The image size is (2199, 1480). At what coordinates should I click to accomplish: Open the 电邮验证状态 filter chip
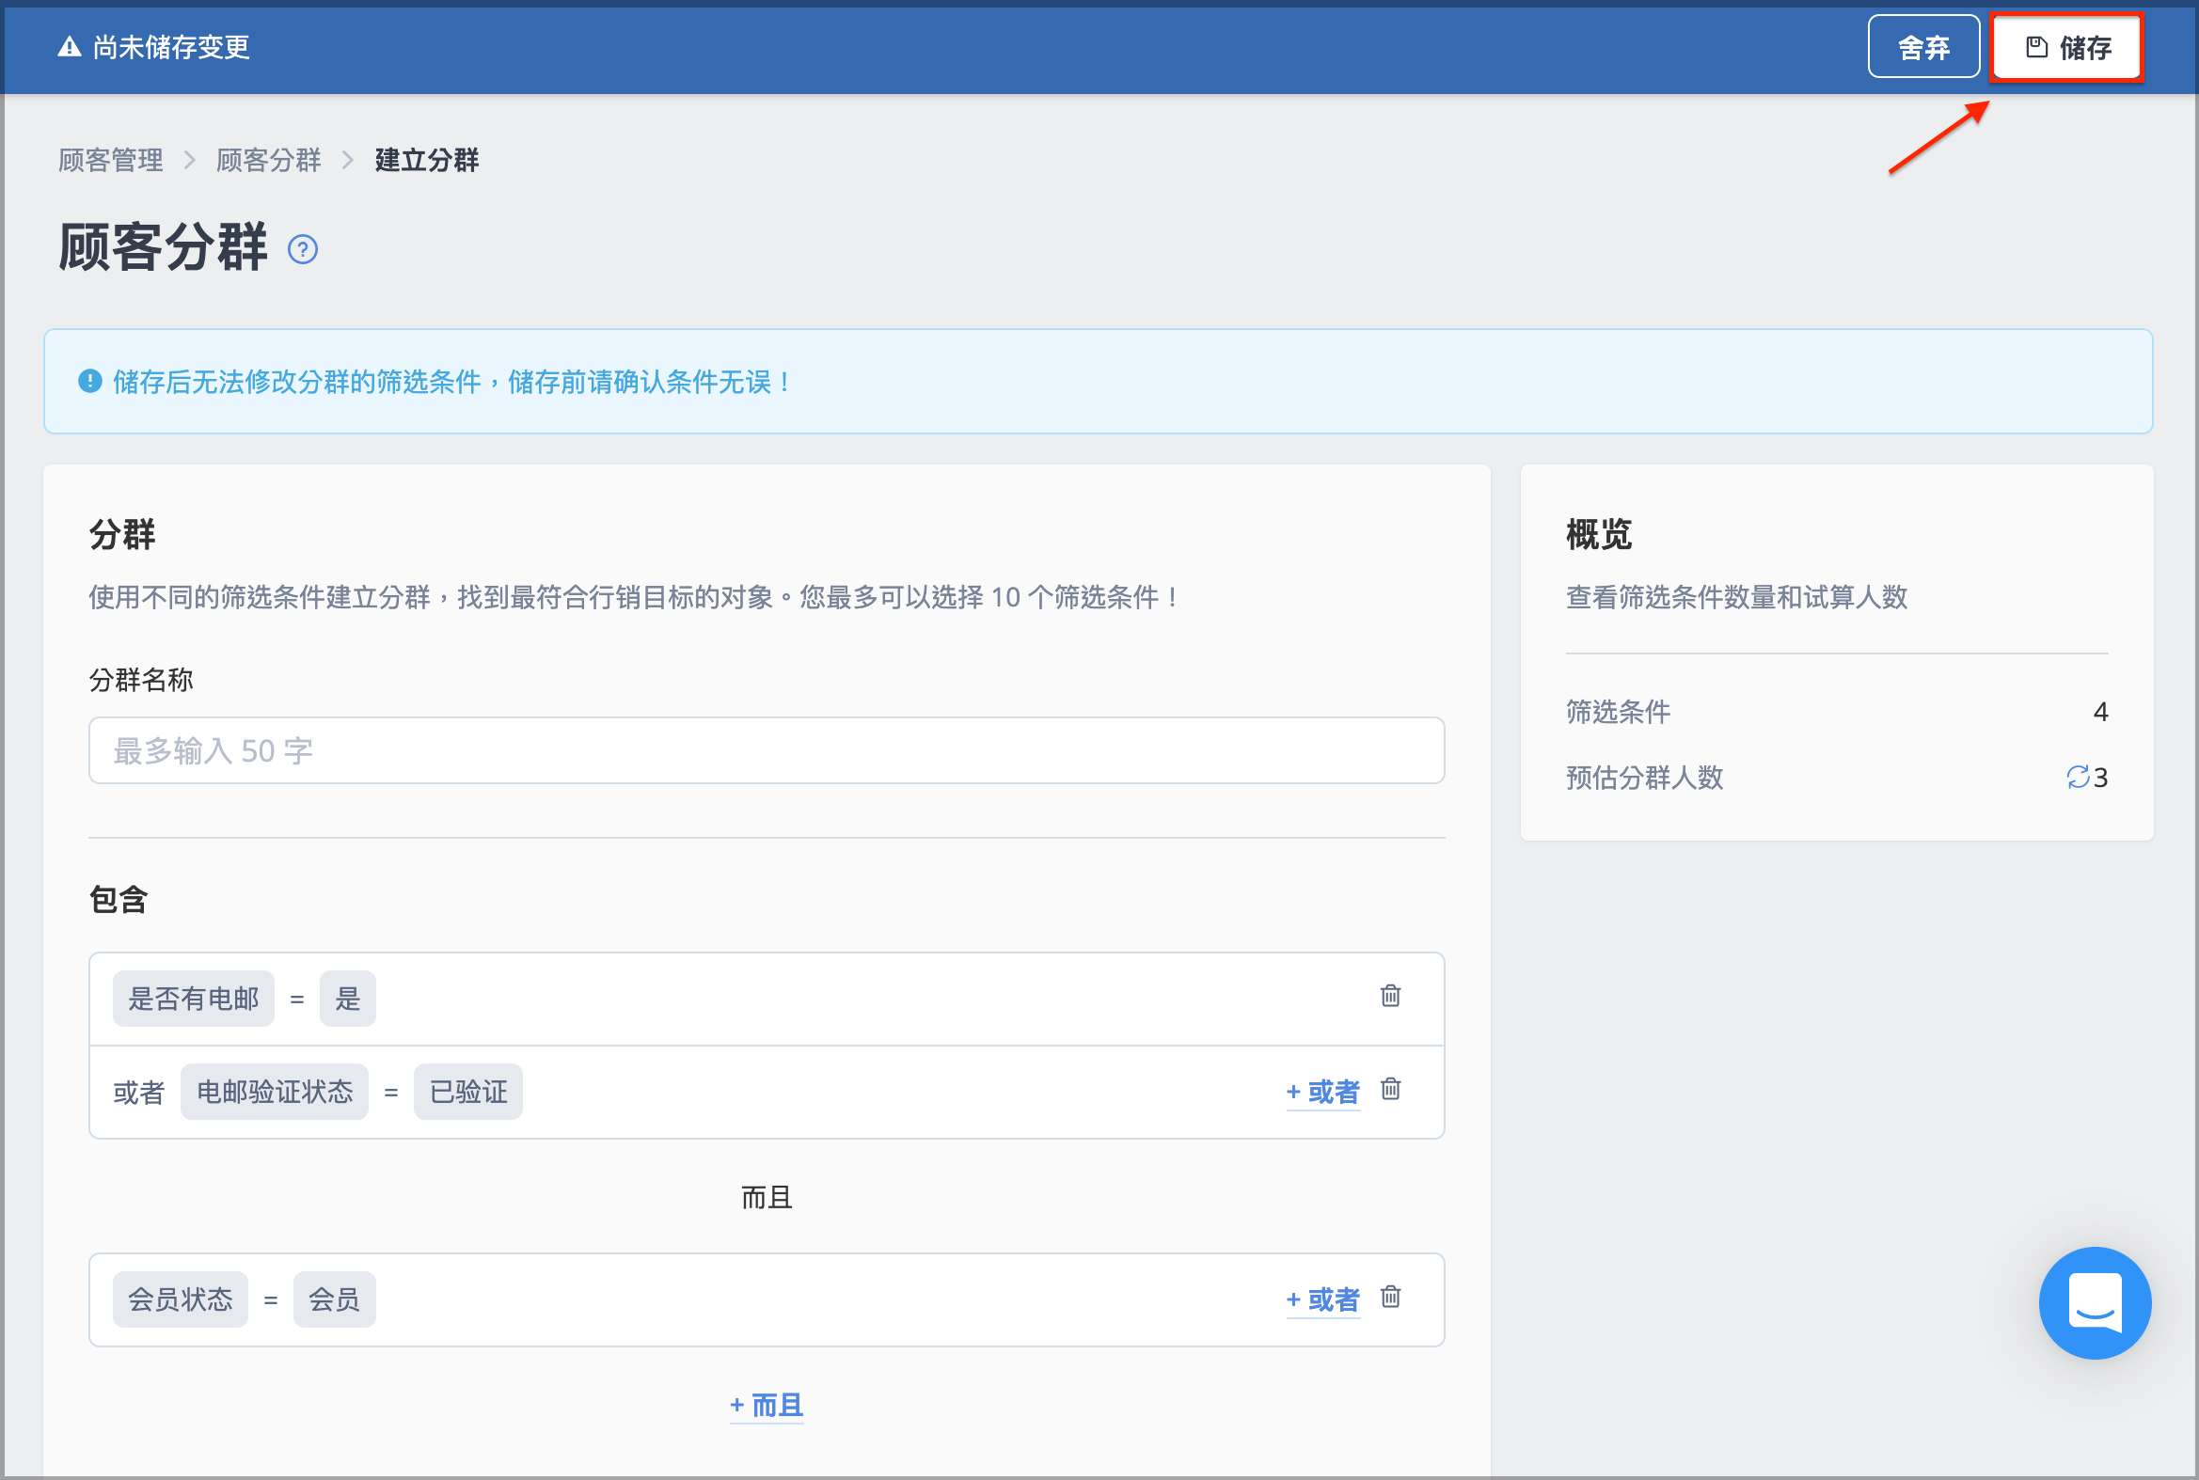tap(275, 1092)
